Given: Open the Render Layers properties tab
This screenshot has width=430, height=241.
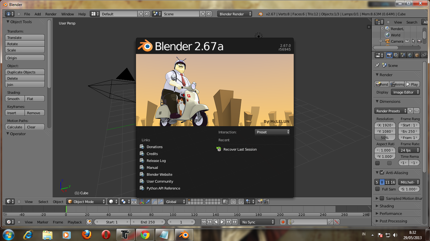Looking at the screenshot, I should (x=396, y=55).
